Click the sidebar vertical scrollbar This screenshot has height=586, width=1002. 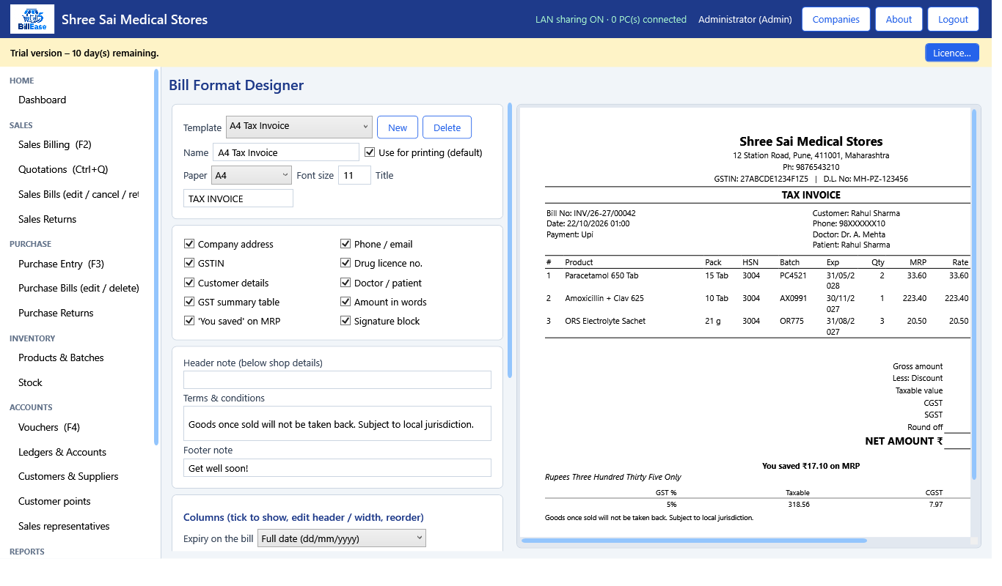[156, 256]
